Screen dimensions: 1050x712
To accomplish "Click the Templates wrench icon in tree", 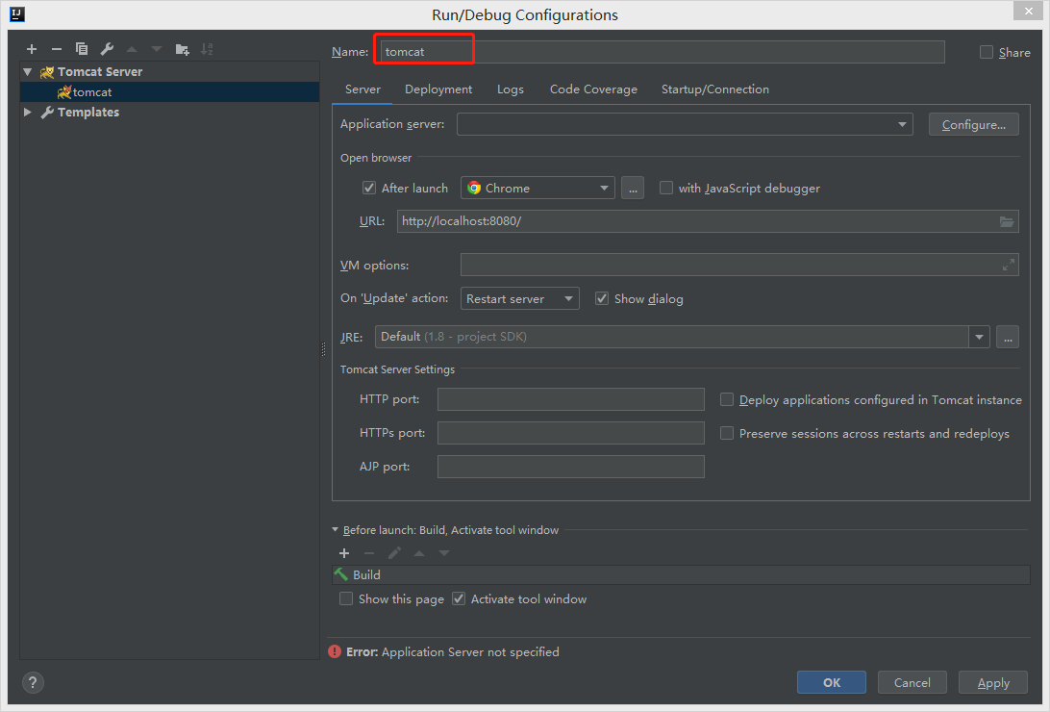I will (47, 112).
